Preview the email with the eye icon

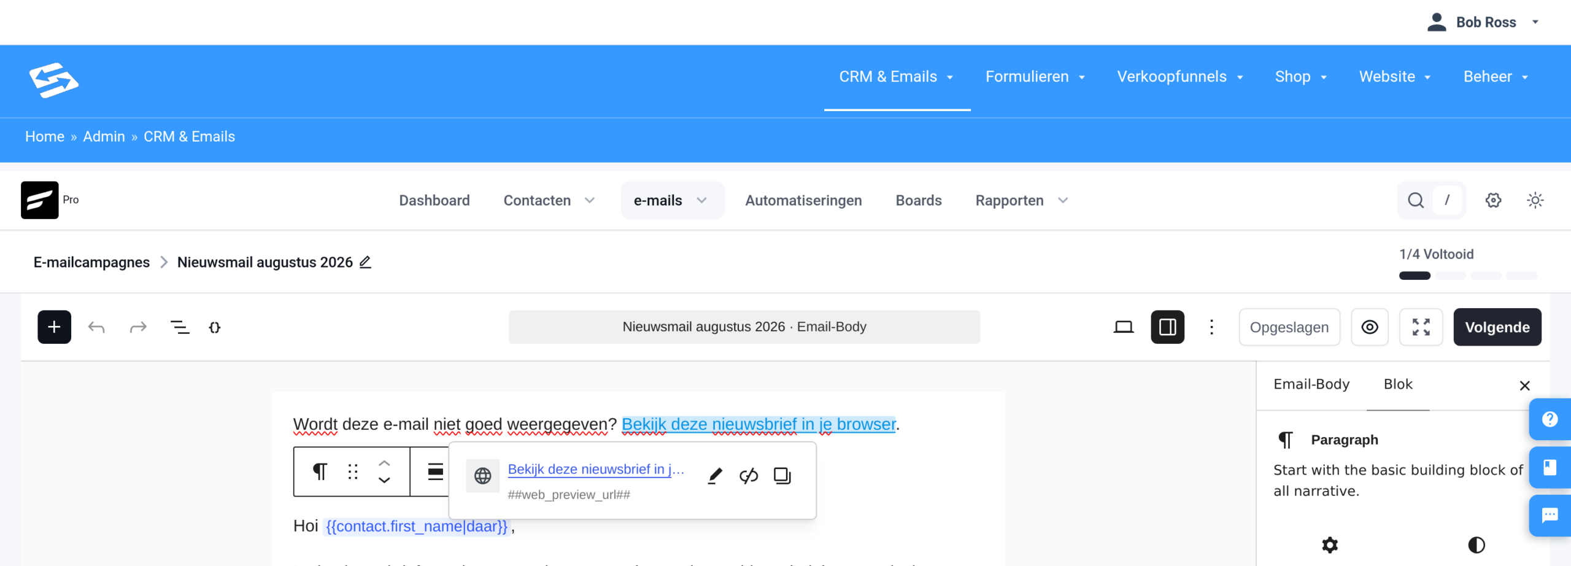(1370, 327)
